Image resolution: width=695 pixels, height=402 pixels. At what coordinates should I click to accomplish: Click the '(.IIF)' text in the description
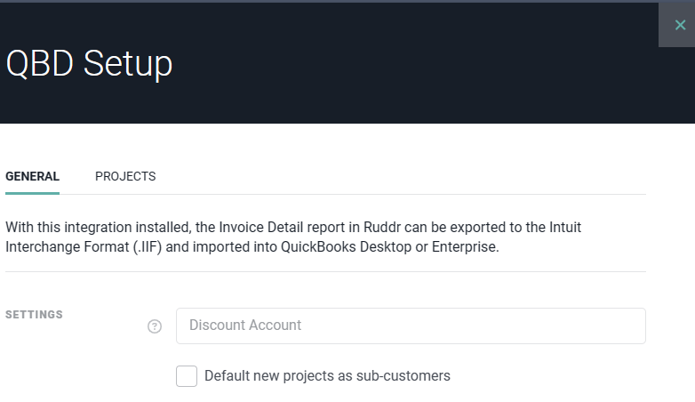click(148, 246)
